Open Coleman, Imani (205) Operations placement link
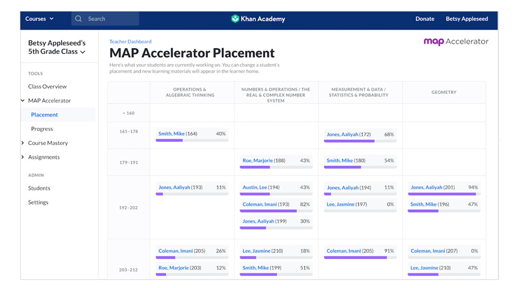This screenshot has width=520, height=288. click(176, 251)
